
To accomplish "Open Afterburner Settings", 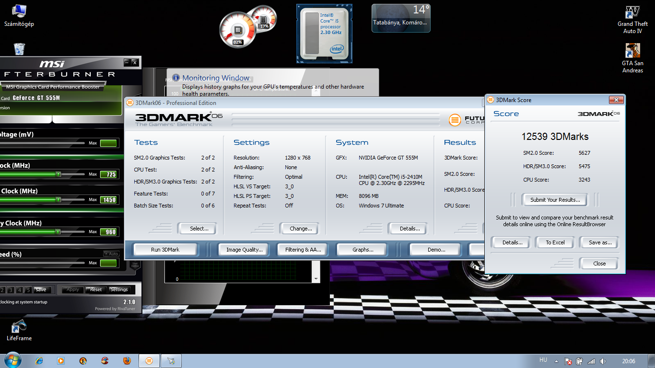I will pos(119,290).
